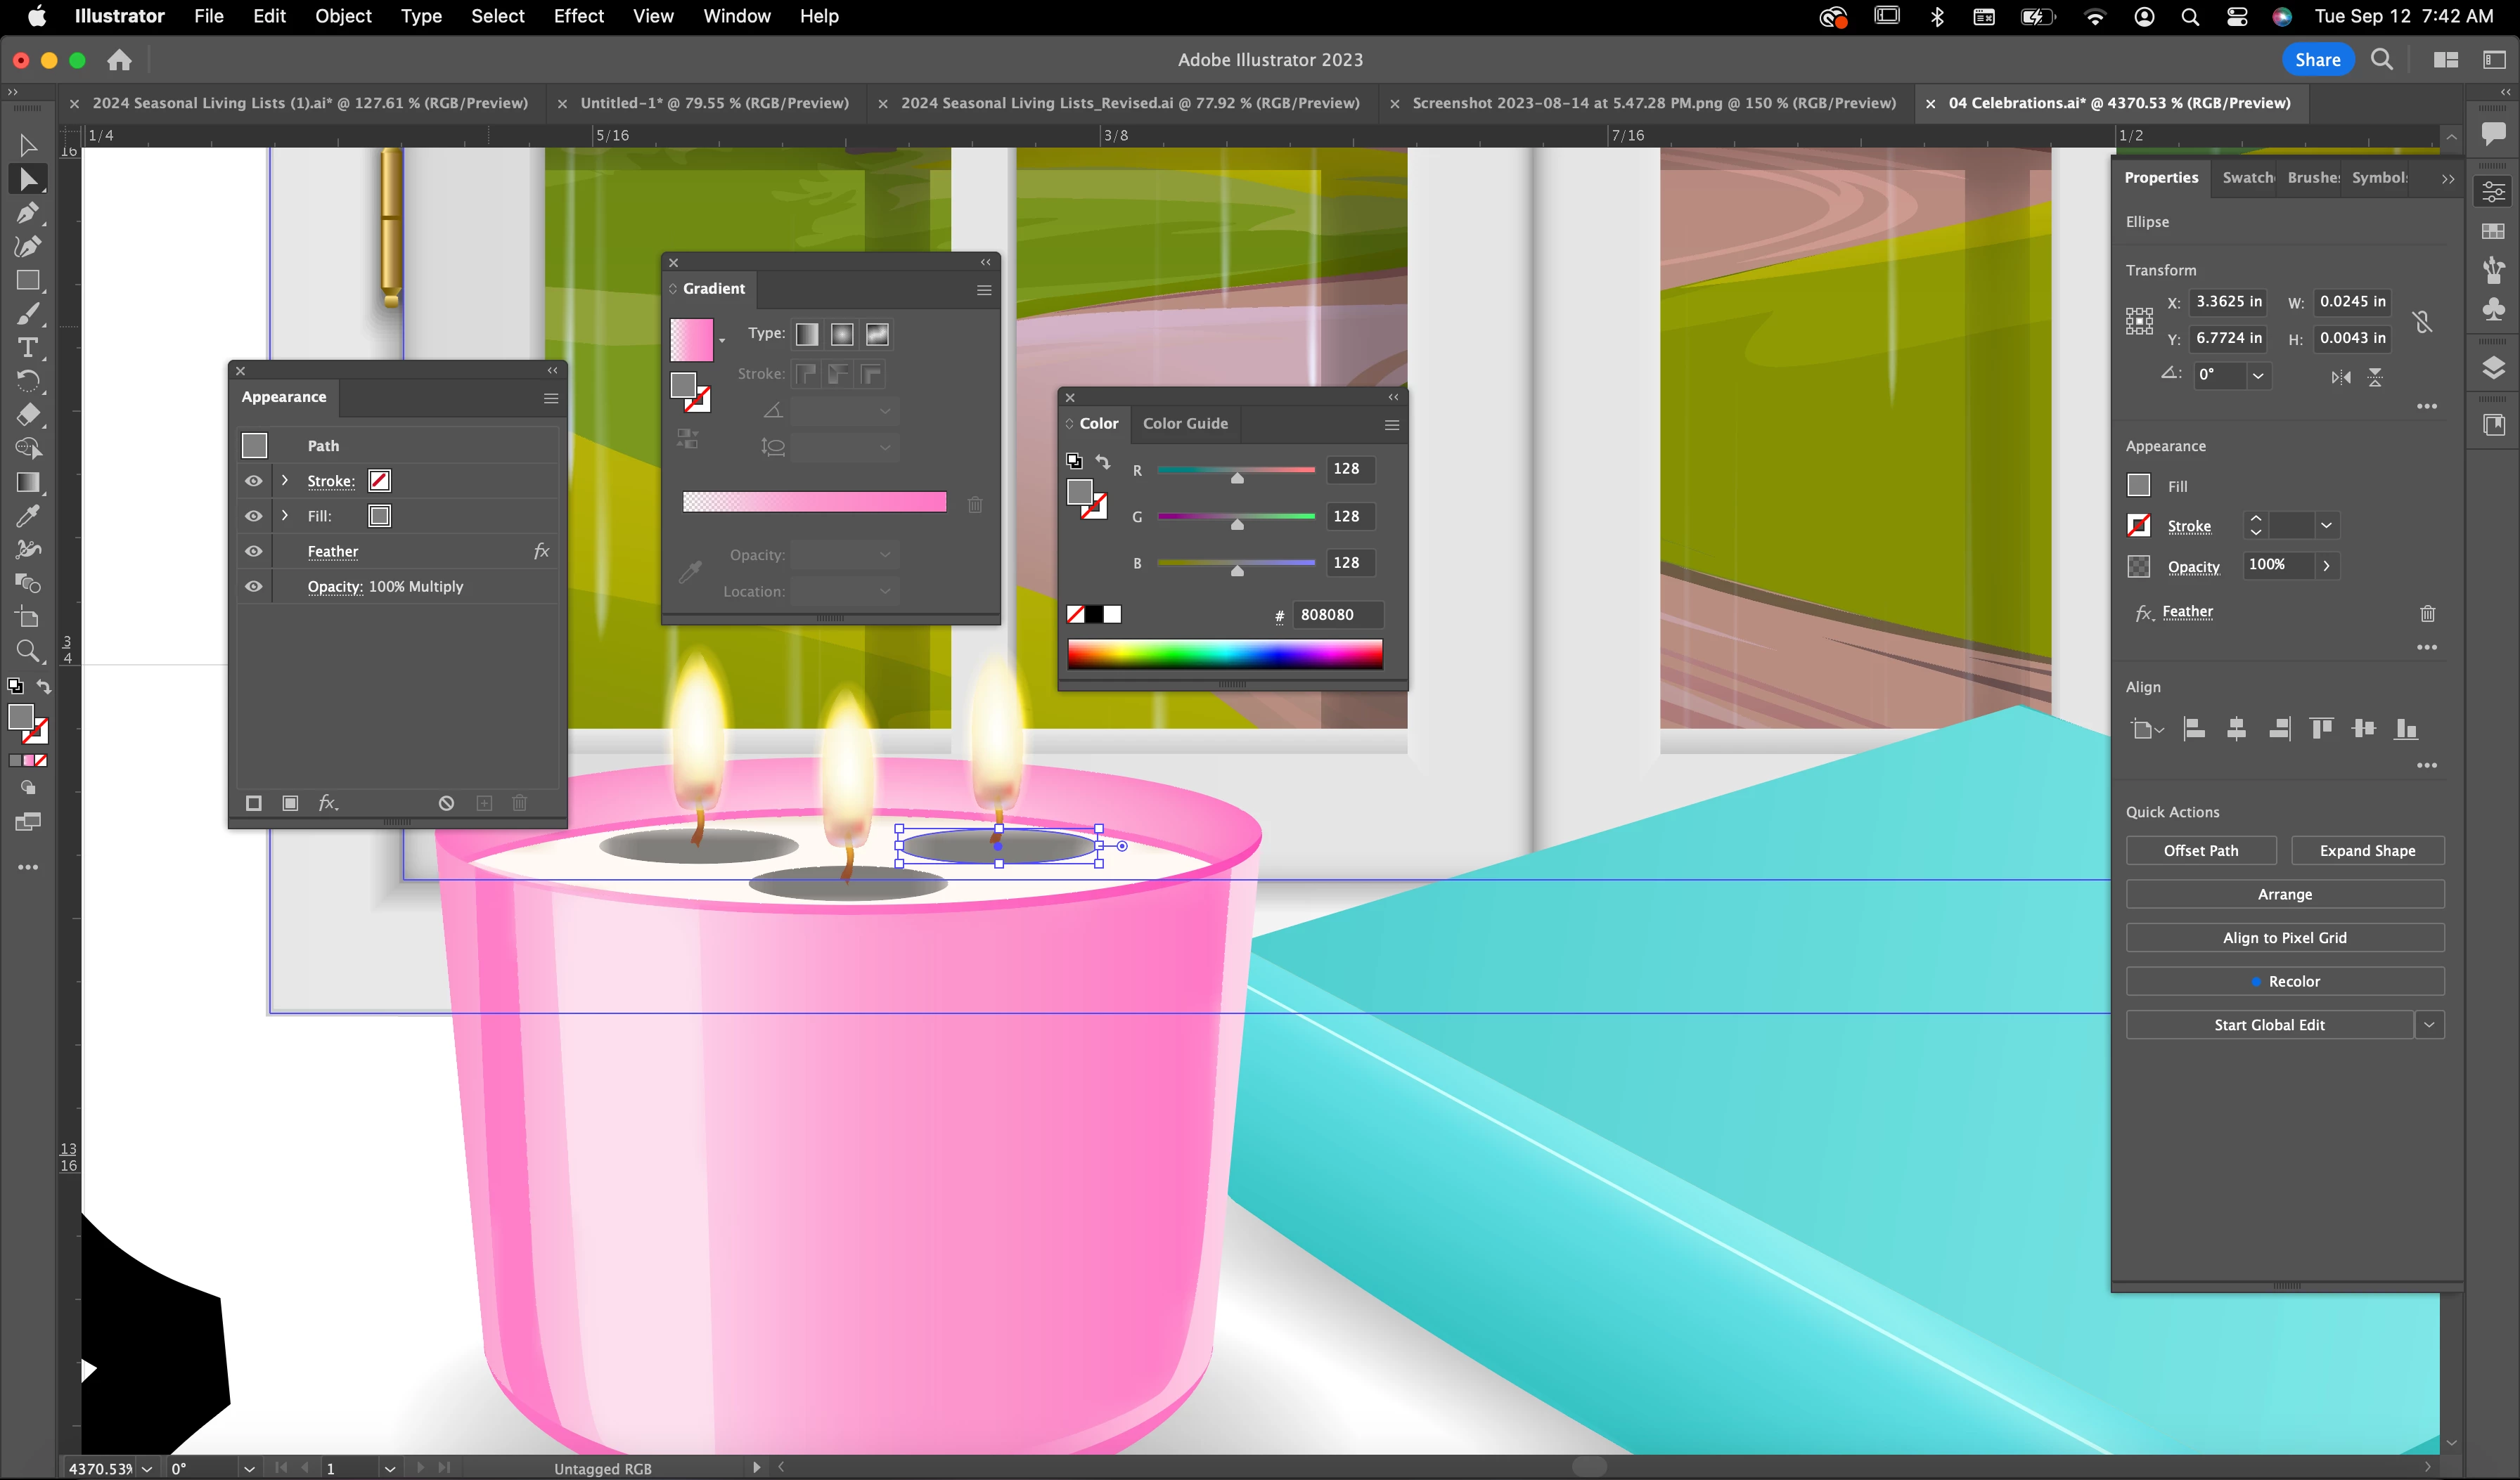The image size is (2520, 1480).
Task: Select the Pen tool
Action: (28, 213)
